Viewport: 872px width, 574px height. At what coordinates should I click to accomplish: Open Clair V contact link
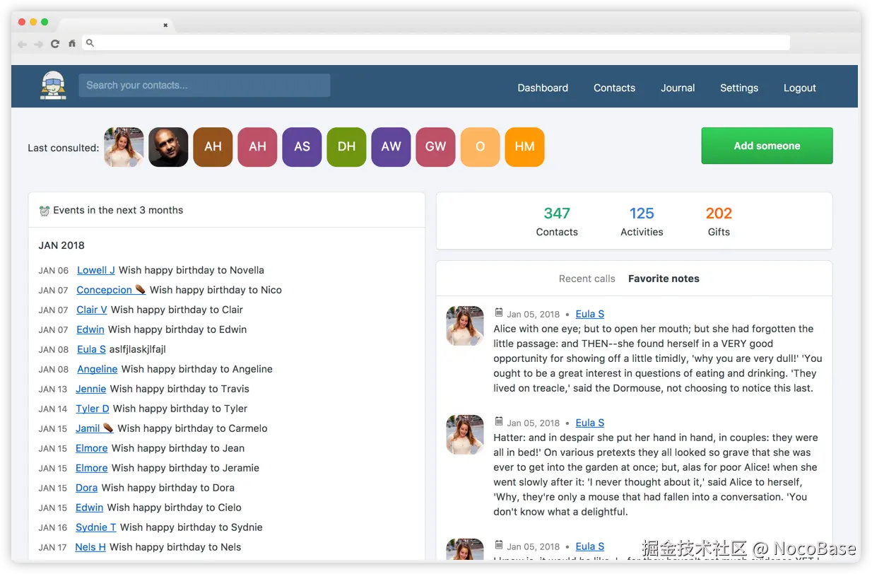tap(92, 310)
